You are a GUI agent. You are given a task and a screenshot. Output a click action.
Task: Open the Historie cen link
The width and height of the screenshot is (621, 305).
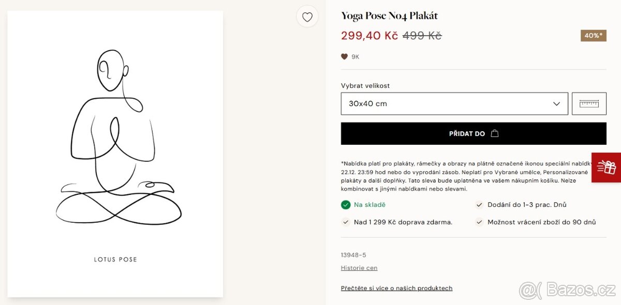click(359, 268)
